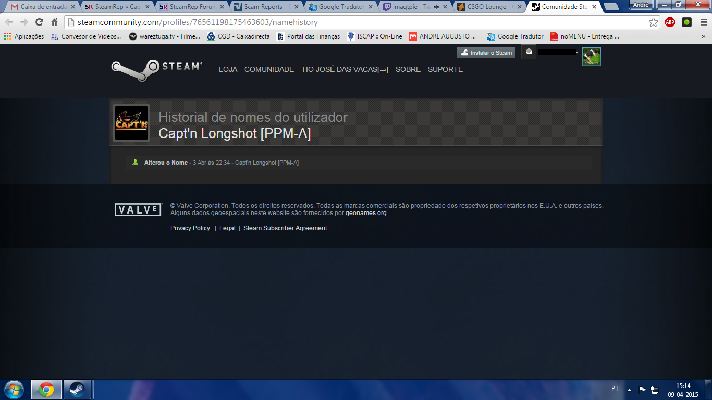Screen dimensions: 712x400
Task: Click the Windows Start button
Action: coord(14,390)
